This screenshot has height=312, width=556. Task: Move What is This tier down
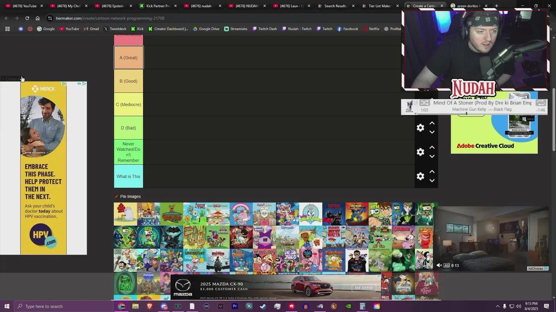(x=432, y=181)
